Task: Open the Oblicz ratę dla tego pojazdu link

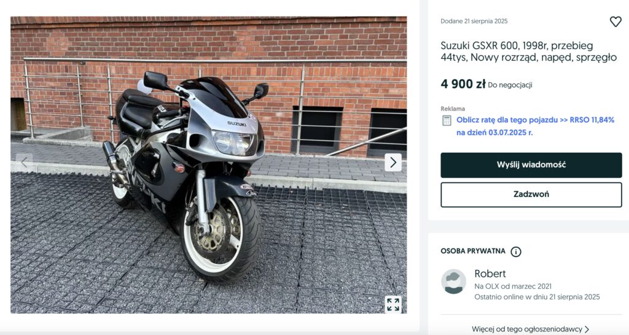Action: pyautogui.click(x=535, y=126)
